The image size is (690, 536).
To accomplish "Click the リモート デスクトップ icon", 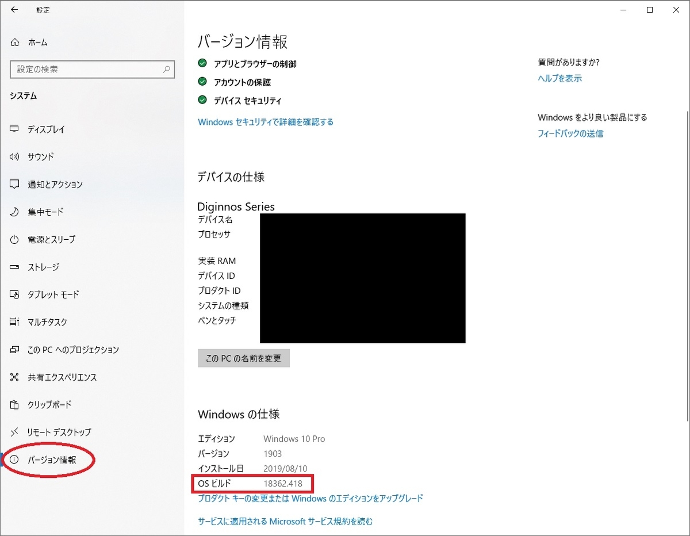I will point(15,432).
